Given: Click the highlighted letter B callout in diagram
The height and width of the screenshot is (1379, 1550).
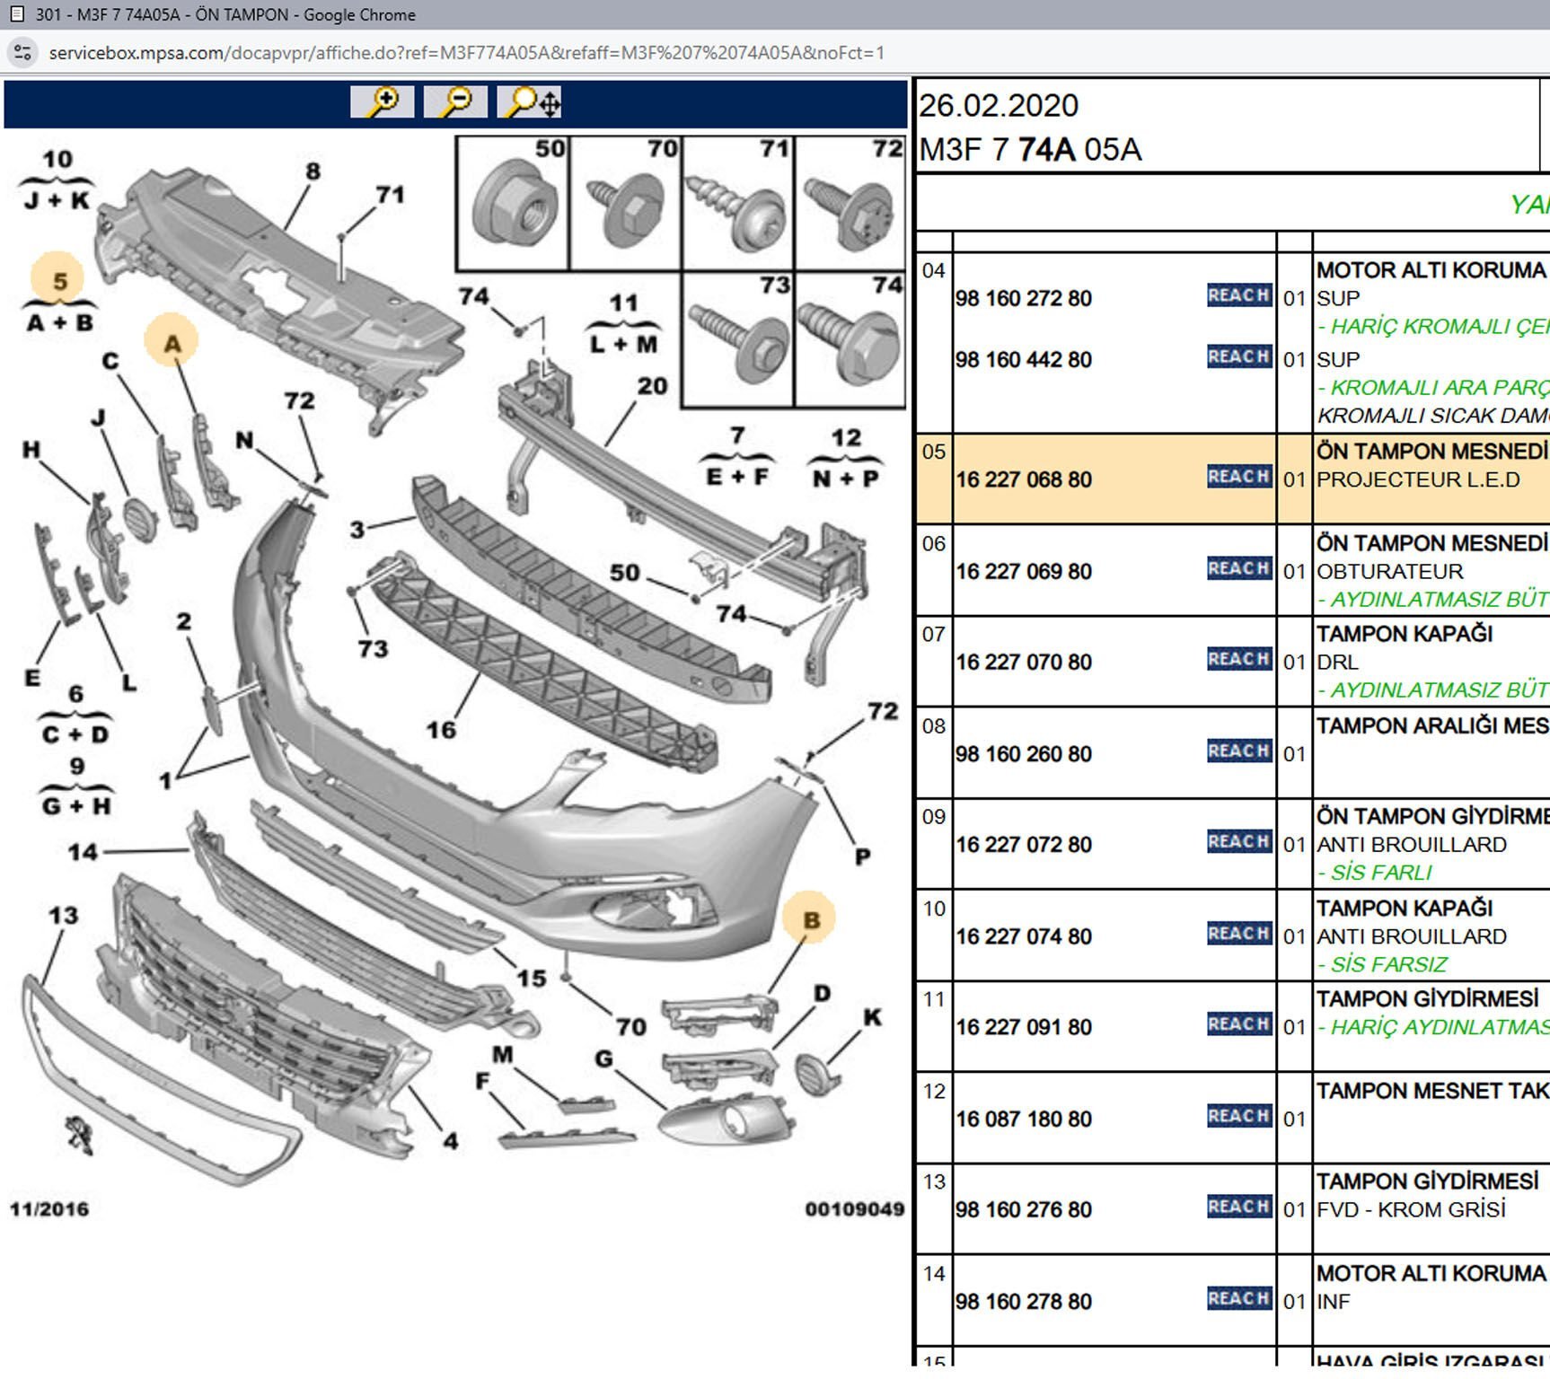Looking at the screenshot, I should (810, 919).
